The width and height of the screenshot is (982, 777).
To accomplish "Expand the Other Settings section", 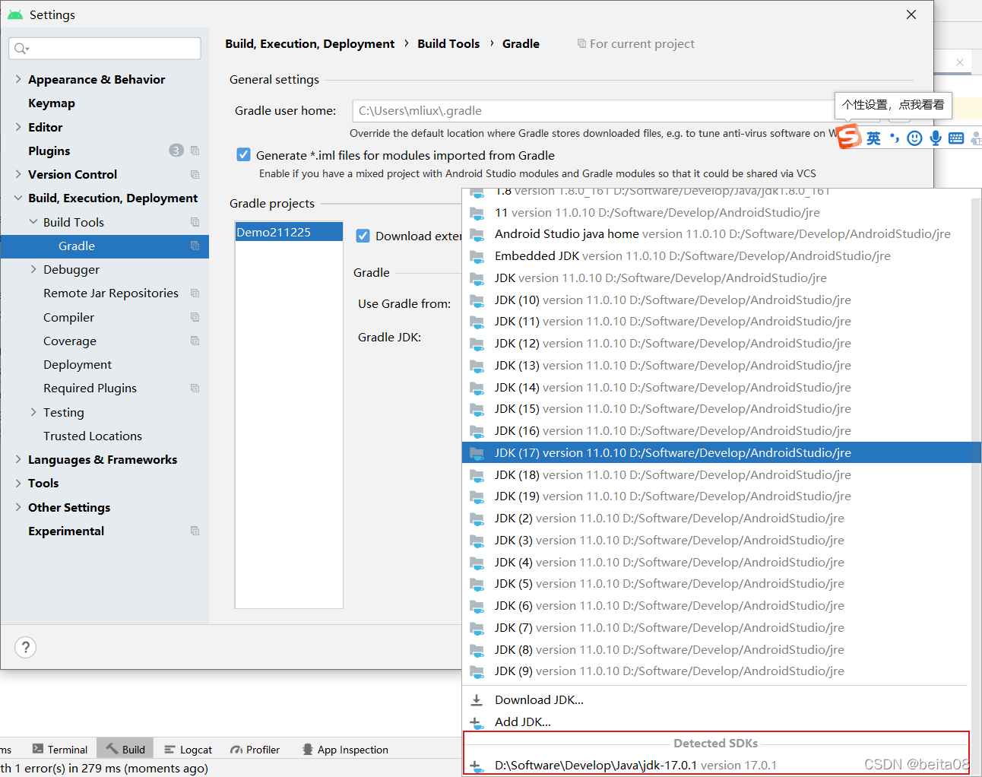I will (x=18, y=507).
